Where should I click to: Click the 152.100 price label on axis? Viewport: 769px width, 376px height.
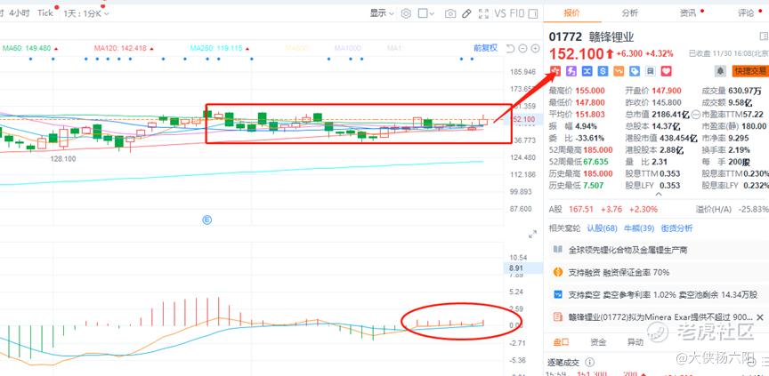coord(522,119)
